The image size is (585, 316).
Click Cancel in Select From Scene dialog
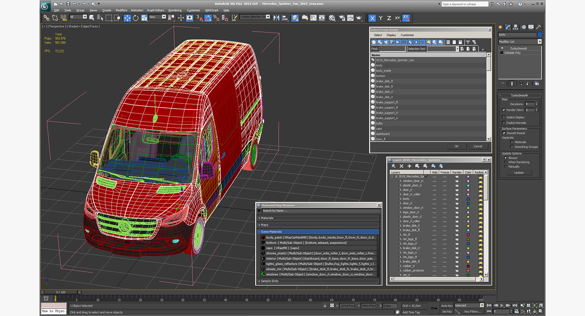click(x=478, y=146)
